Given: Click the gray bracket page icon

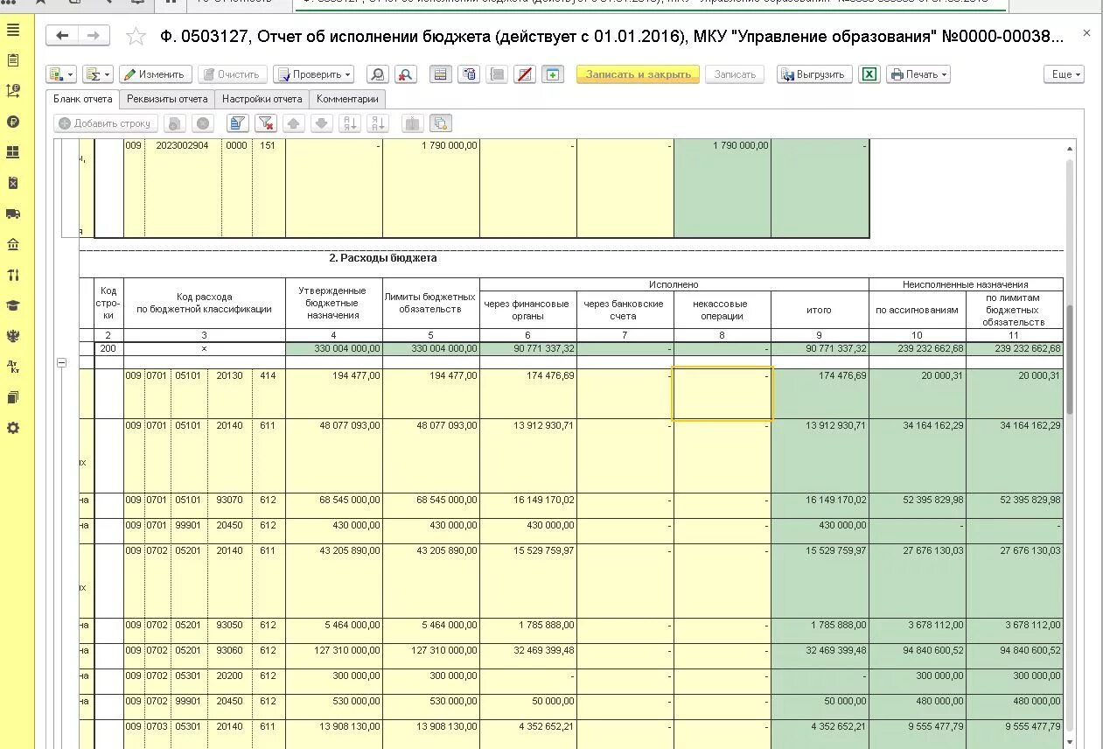Looking at the screenshot, I should (x=497, y=74).
